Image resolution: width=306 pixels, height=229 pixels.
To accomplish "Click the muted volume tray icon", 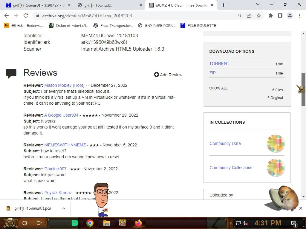I will (245, 223).
